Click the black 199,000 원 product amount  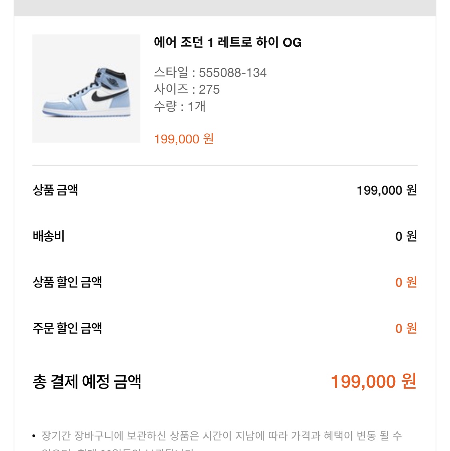point(386,190)
